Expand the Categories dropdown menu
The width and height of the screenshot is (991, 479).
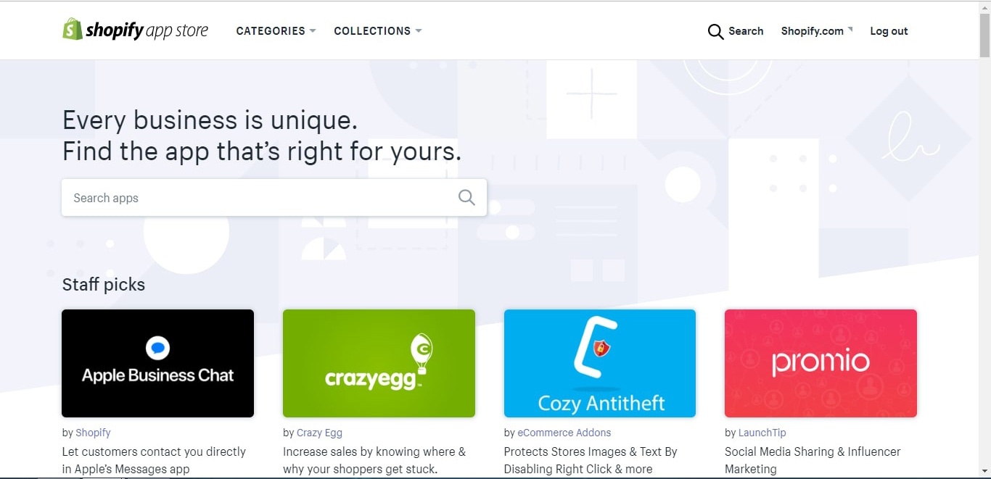[x=276, y=31]
